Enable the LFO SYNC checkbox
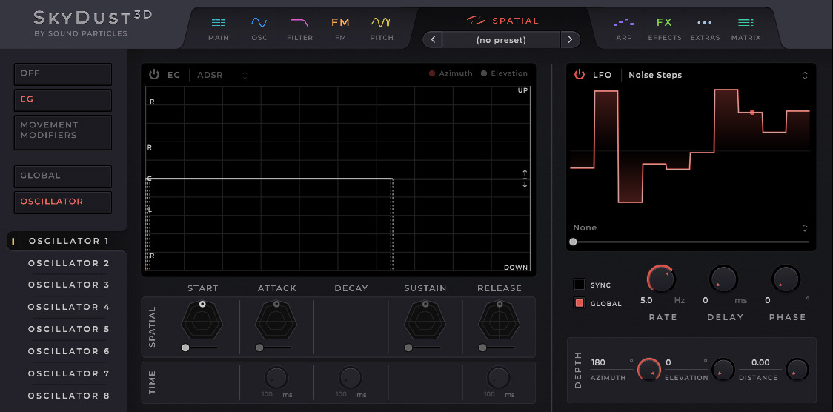833x412 pixels. [580, 285]
